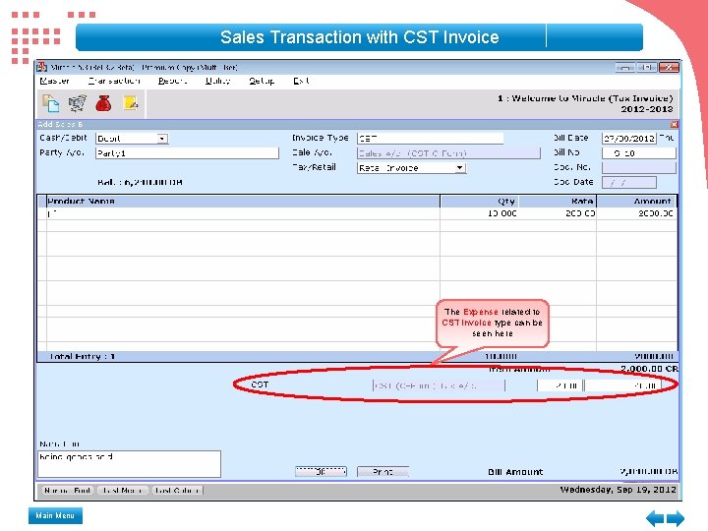This screenshot has height=531, width=708.
Task: Open the Exit menu
Action: coord(301,81)
